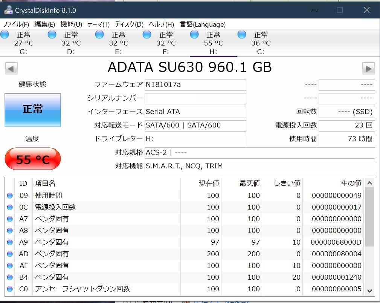Click the serial number field
380x303 pixels.
click(x=195, y=99)
